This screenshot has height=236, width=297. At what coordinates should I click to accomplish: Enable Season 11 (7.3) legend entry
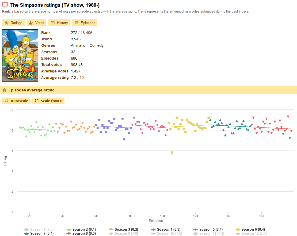(x=209, y=234)
